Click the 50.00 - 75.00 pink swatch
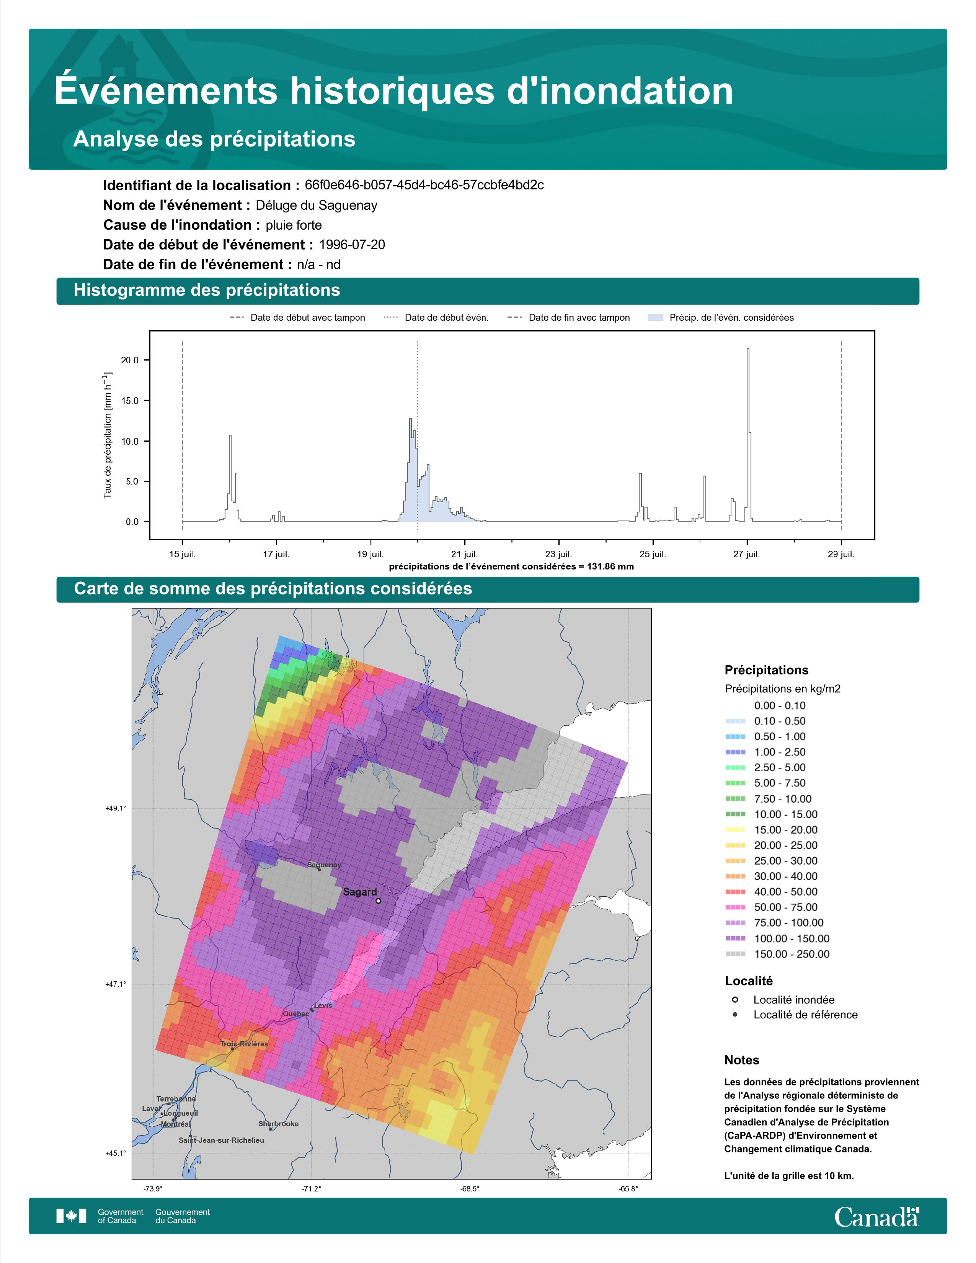The height and width of the screenshot is (1263, 976). point(735,907)
